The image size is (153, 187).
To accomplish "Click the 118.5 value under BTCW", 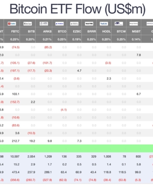I will 122,172.
